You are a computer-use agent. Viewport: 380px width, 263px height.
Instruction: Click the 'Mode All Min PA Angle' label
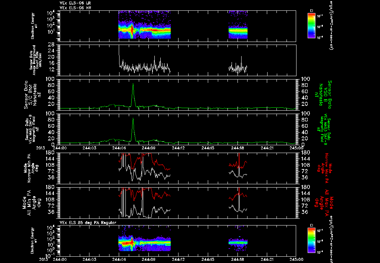(x=31, y=202)
